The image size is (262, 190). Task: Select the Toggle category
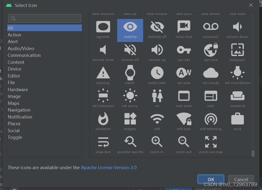click(x=15, y=137)
